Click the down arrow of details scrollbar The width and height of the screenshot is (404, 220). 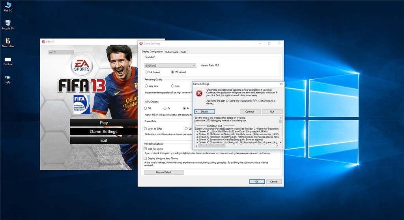coord(281,142)
